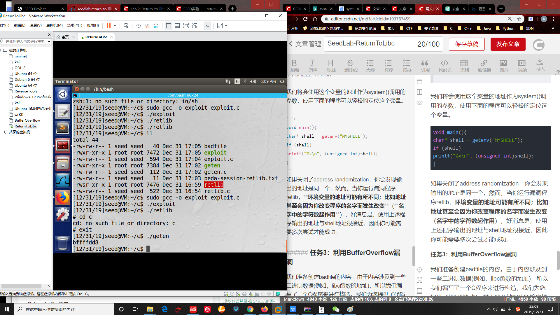
Task: Add a hyperlink with the 超链接 icon
Action: point(484,65)
